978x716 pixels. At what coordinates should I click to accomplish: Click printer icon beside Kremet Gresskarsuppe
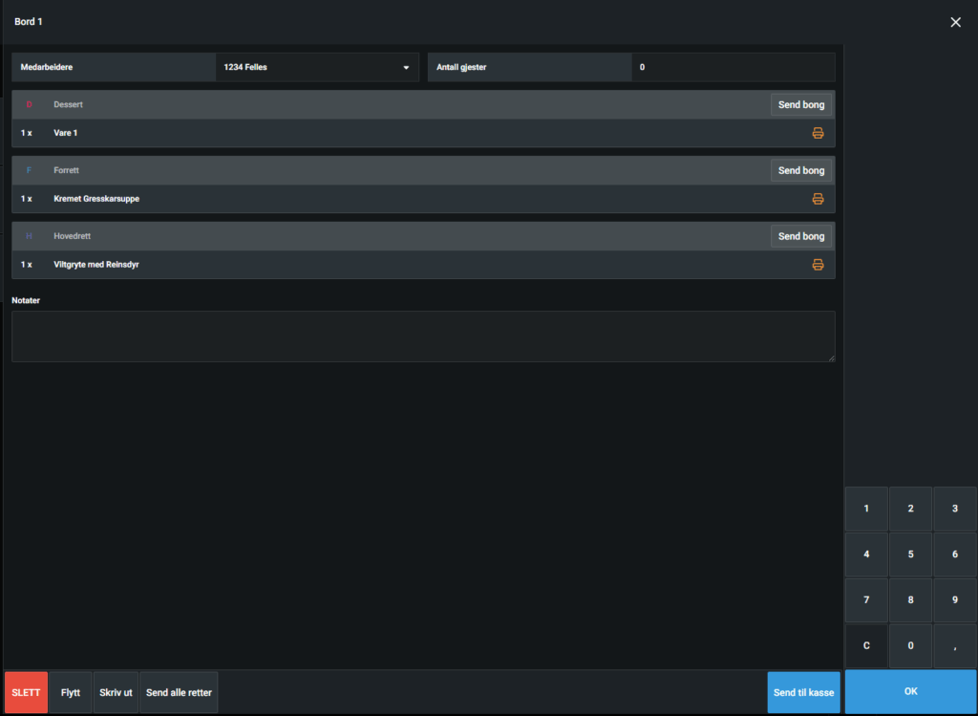pos(818,199)
